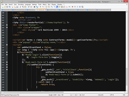Click the Save All icon in the toolbar
129x97 pixels.
[x=10, y=7]
